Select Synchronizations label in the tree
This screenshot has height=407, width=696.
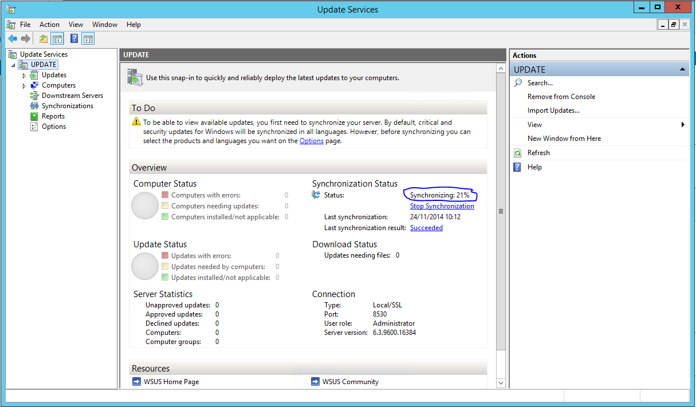68,106
